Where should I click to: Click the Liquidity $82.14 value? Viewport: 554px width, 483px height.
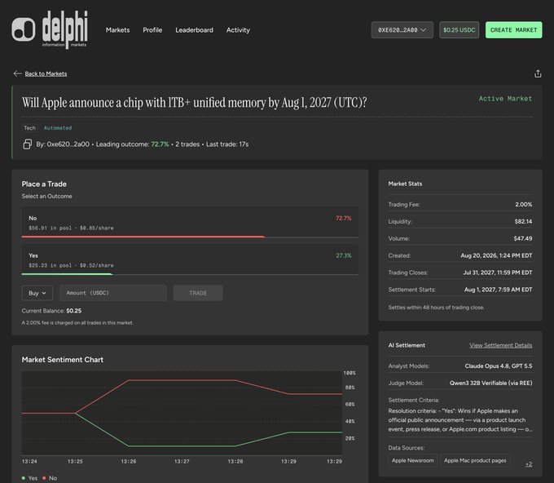[x=523, y=221]
